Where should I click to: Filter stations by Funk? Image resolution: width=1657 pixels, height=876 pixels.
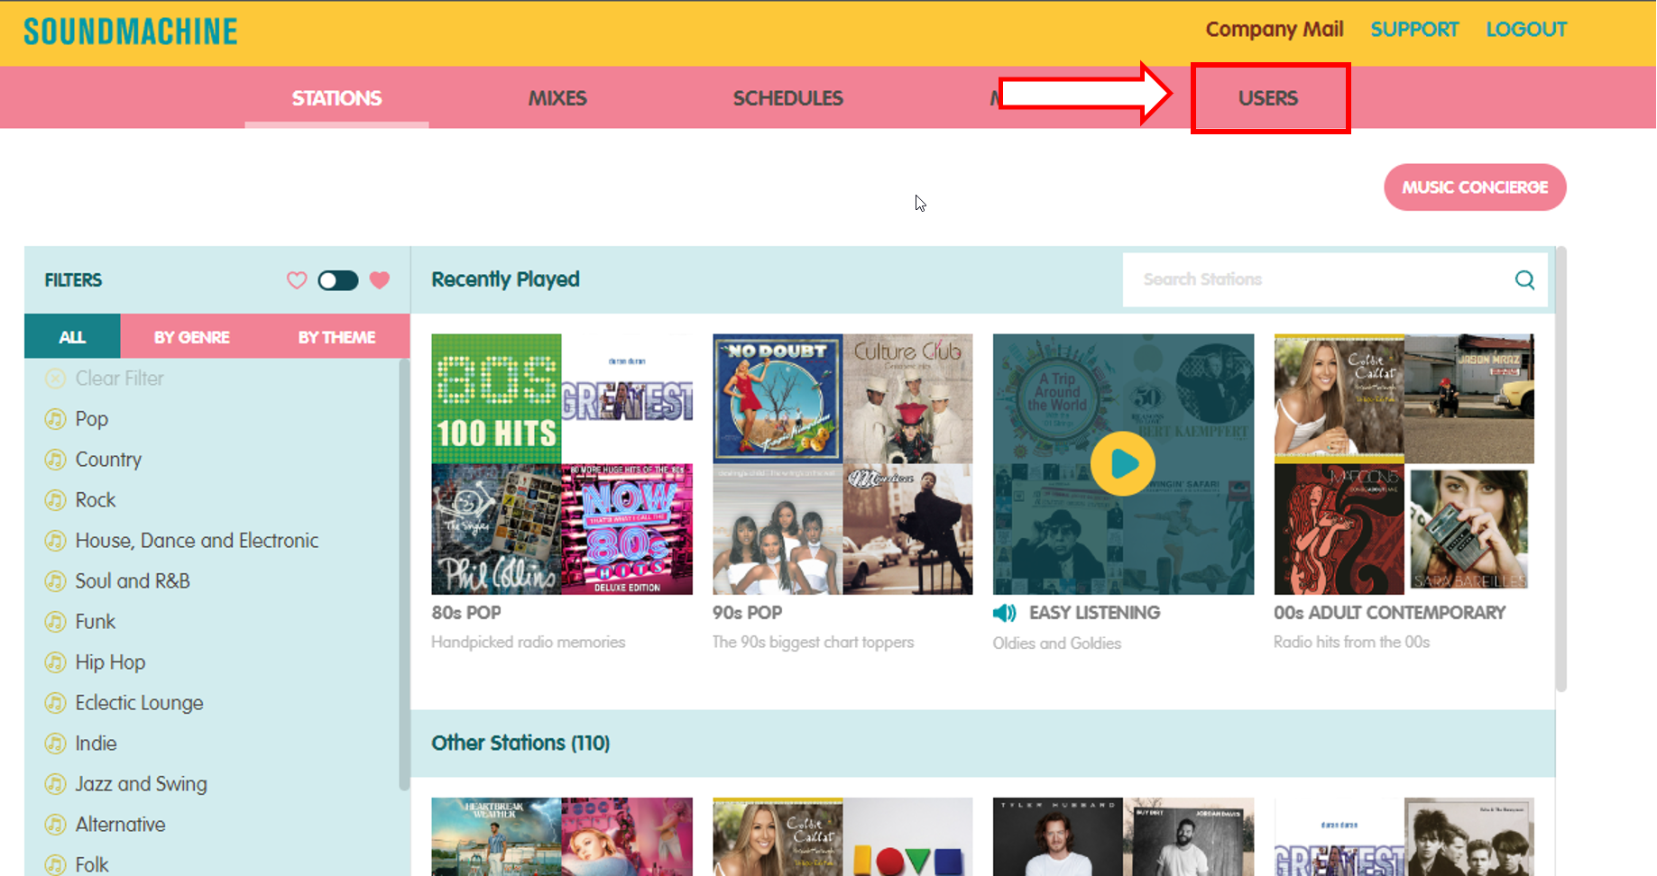point(96,622)
